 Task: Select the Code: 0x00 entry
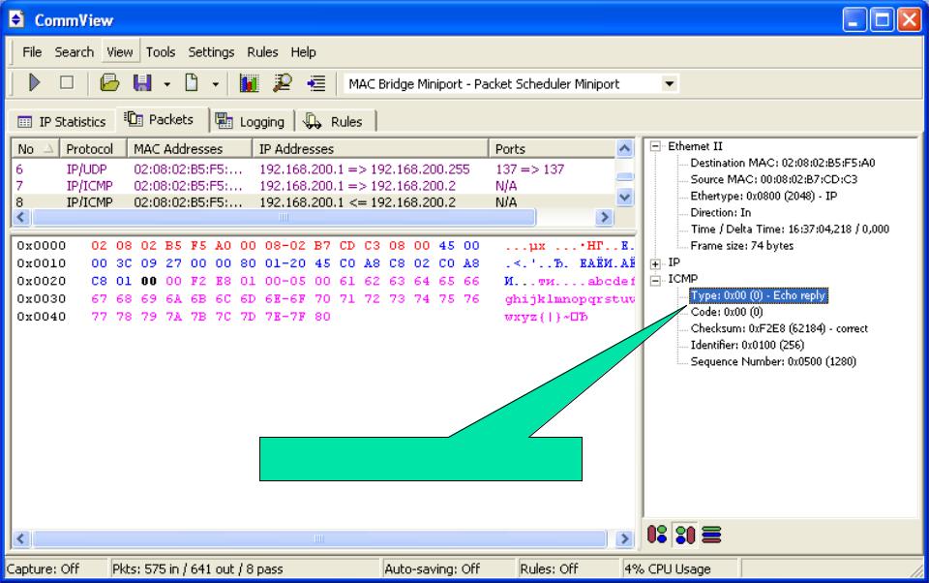click(727, 312)
